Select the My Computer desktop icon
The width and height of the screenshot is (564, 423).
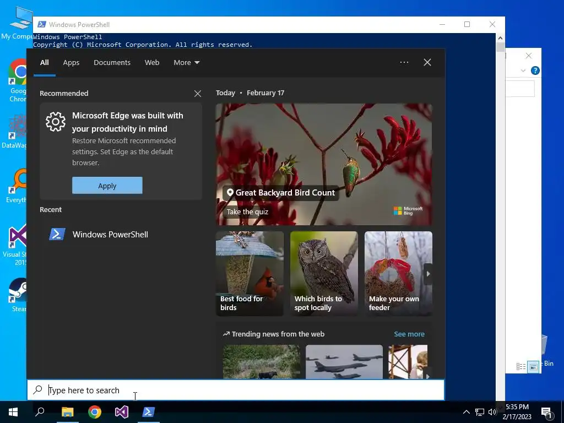tap(17, 23)
